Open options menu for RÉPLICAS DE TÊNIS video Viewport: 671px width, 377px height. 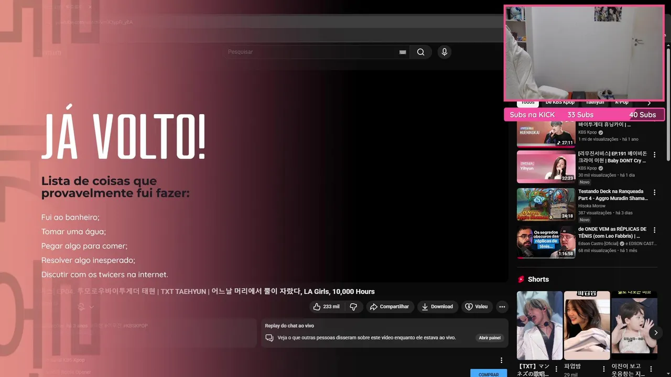[654, 230]
